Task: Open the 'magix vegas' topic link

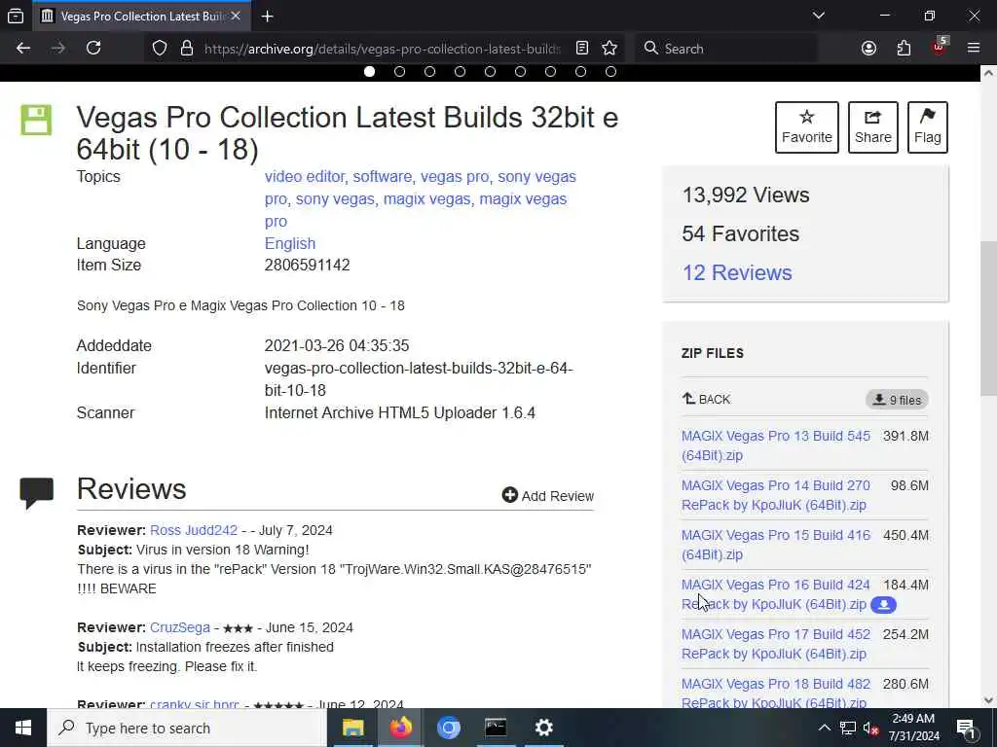Action: click(426, 198)
